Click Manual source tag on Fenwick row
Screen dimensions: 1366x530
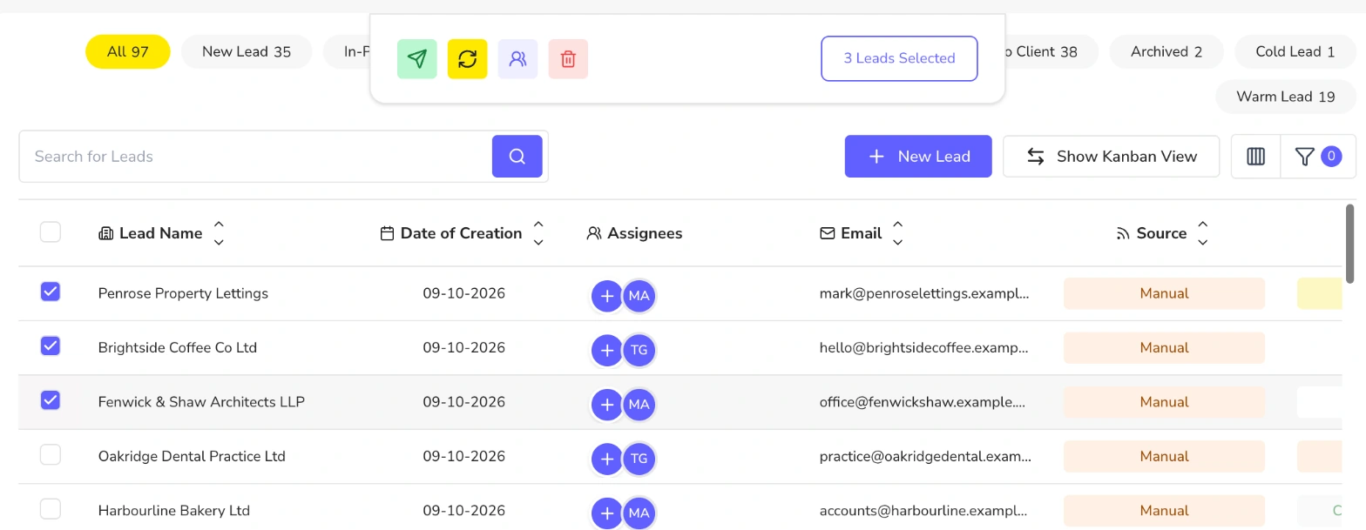click(x=1164, y=402)
